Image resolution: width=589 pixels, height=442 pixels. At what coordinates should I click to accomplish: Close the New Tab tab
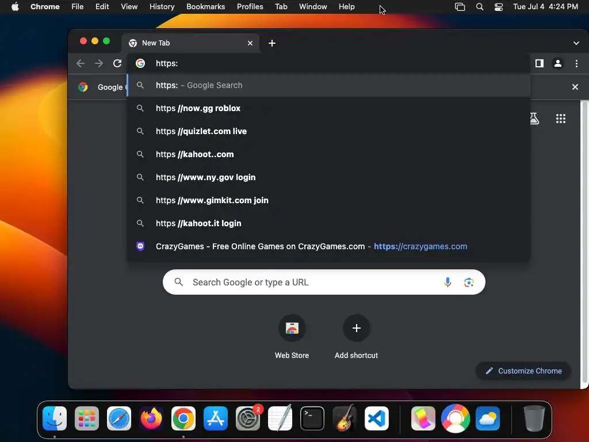point(250,43)
